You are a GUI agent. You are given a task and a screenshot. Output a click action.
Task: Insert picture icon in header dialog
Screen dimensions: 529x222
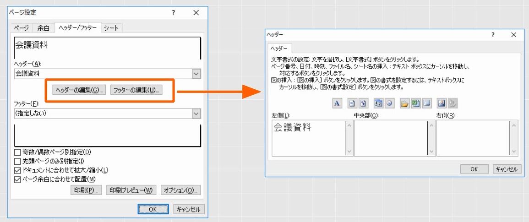point(442,103)
